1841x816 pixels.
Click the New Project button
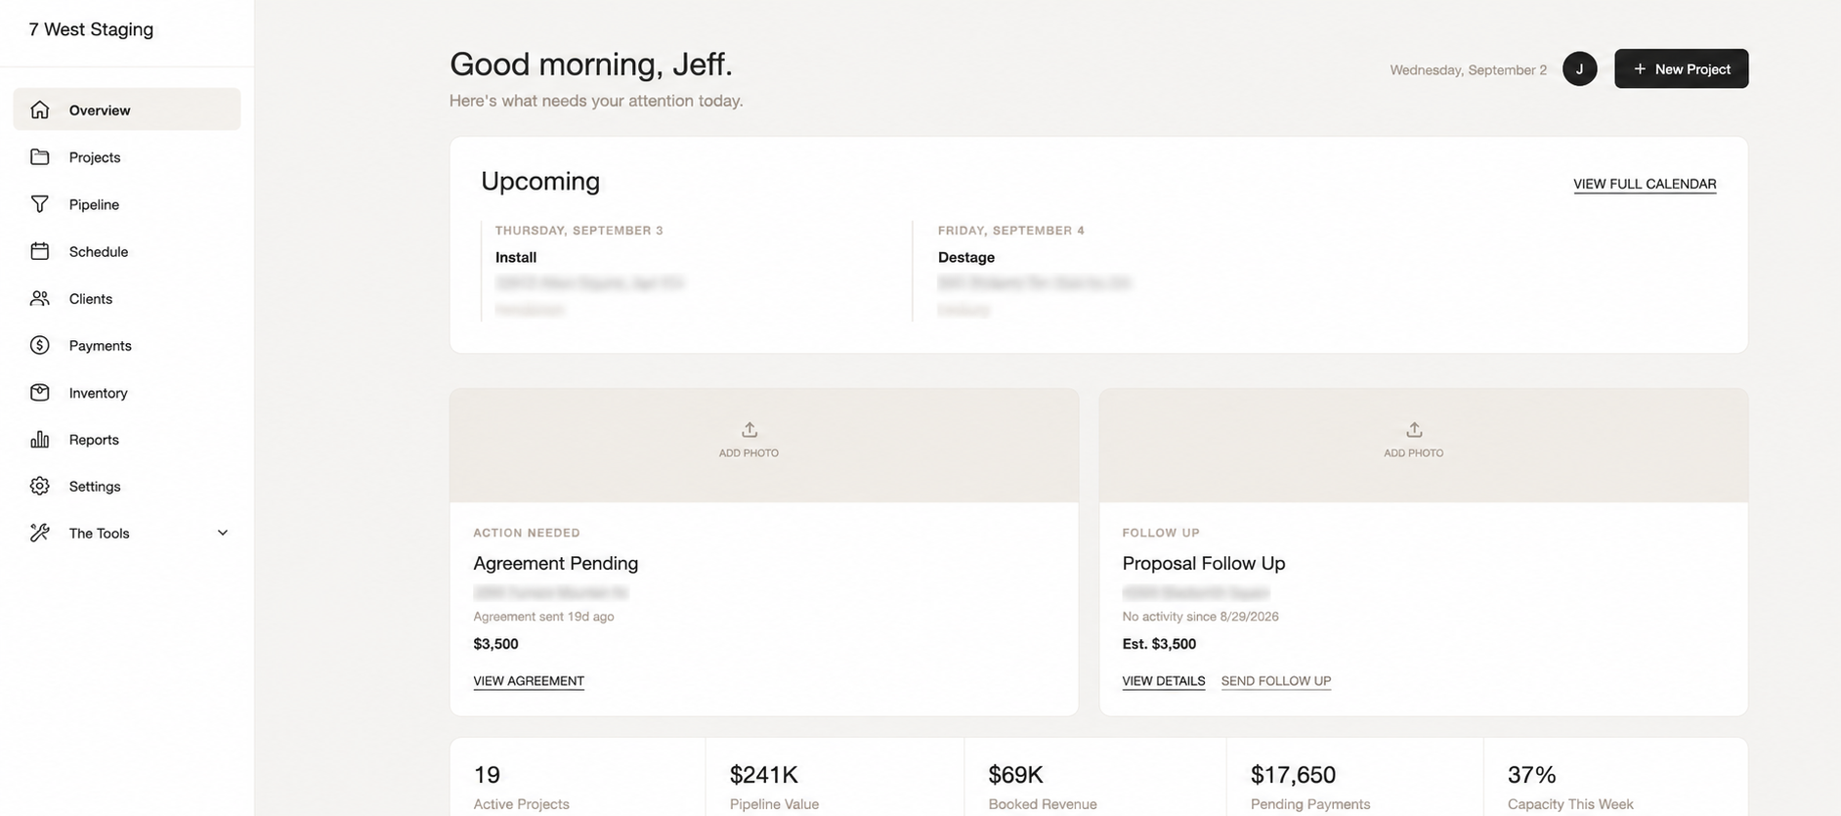[x=1681, y=68]
